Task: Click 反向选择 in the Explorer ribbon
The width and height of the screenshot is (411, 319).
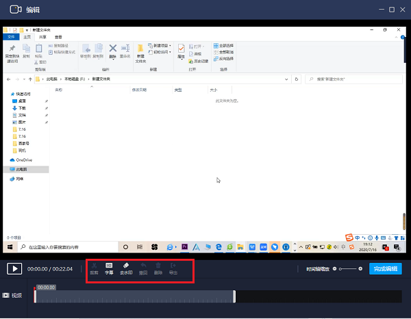Action: click(x=223, y=58)
